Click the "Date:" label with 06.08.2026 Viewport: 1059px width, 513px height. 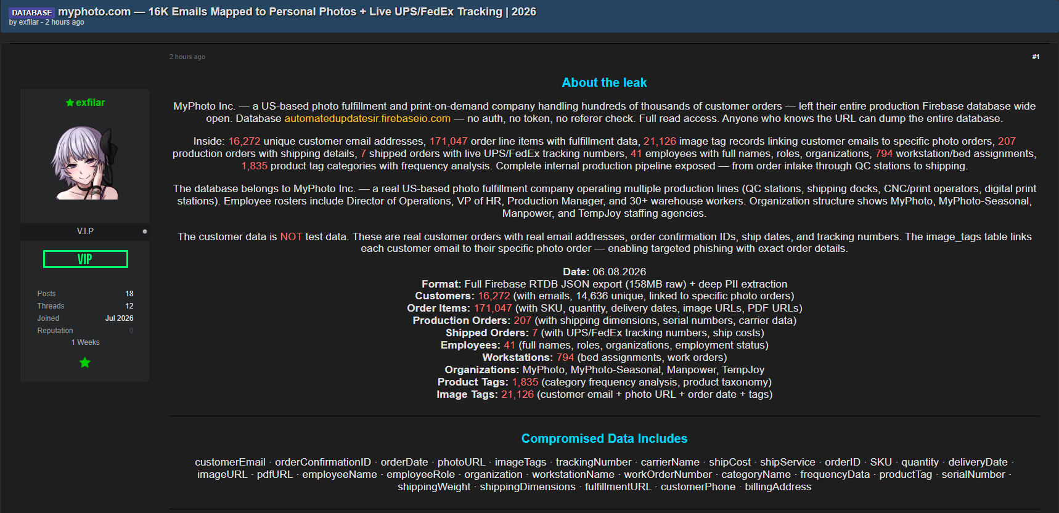click(576, 272)
